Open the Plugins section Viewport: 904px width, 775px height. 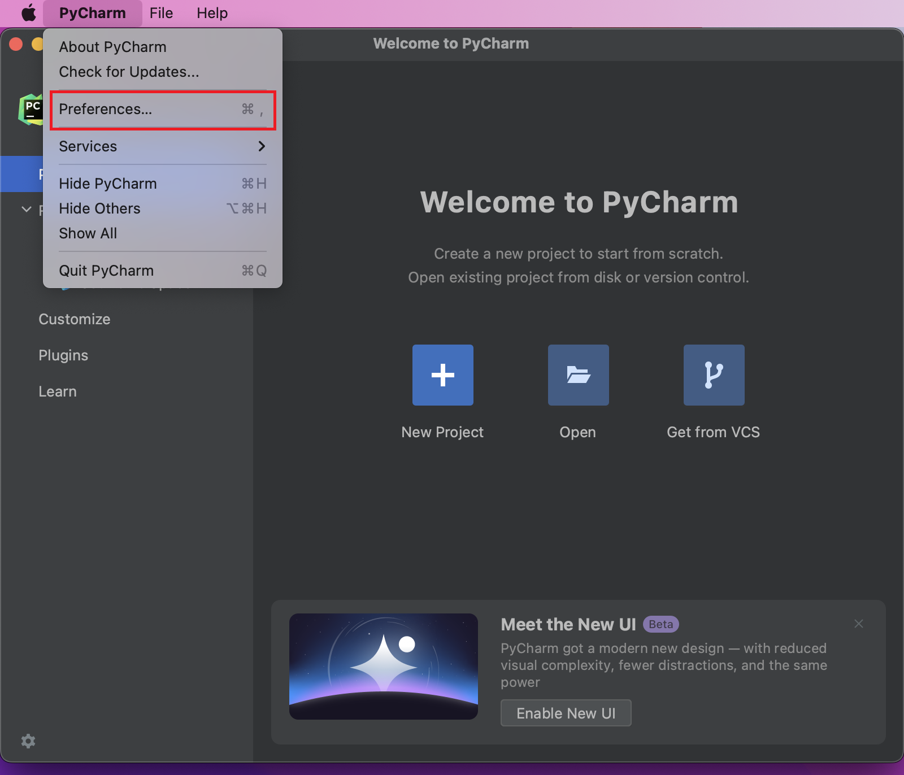[63, 355]
